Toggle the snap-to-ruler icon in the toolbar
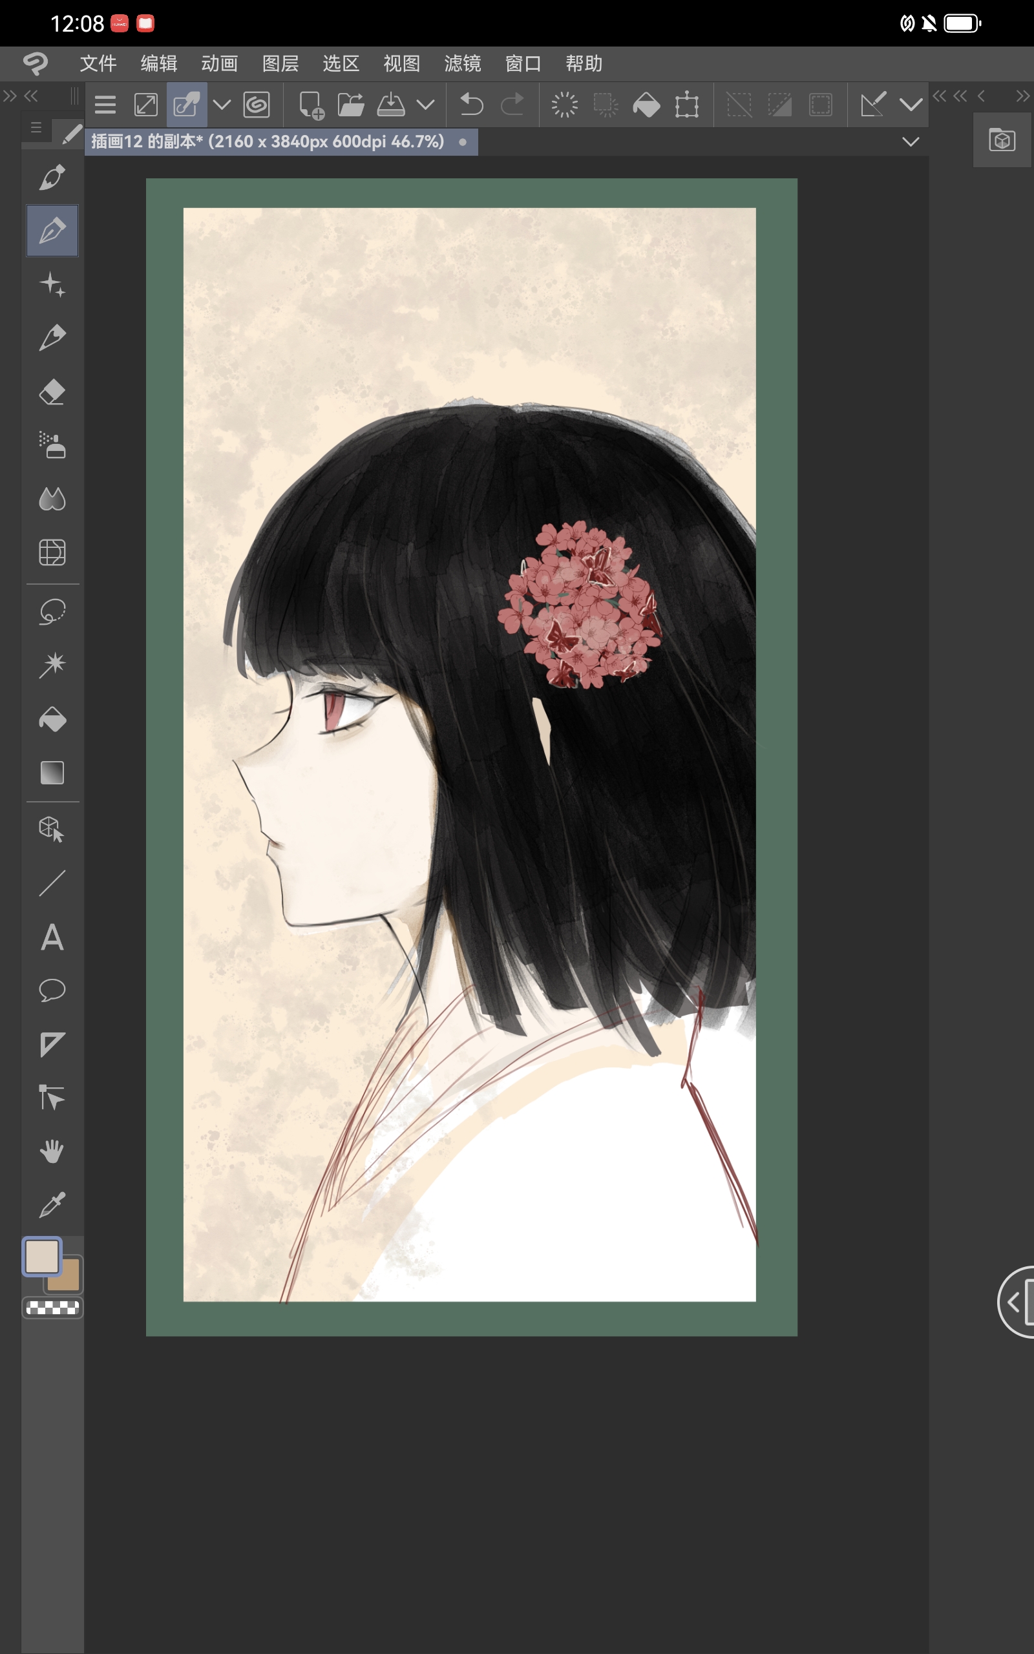 (x=873, y=105)
